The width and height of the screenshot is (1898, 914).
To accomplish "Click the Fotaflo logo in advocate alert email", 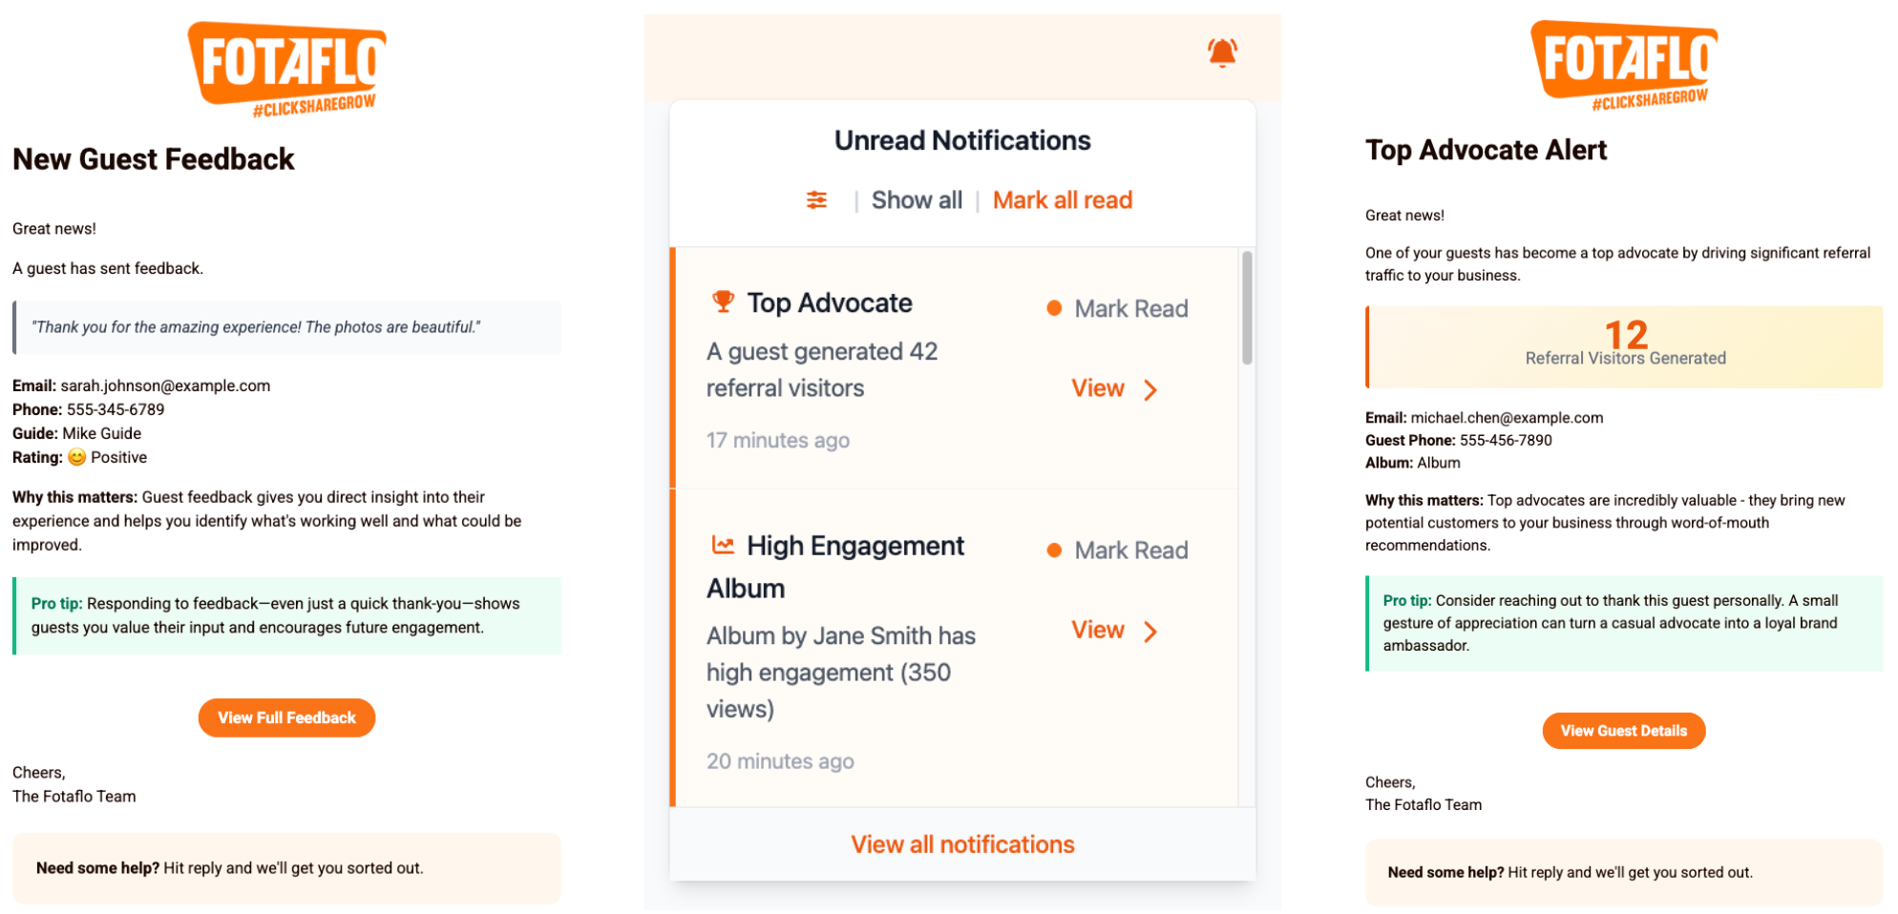I will click(x=1624, y=65).
